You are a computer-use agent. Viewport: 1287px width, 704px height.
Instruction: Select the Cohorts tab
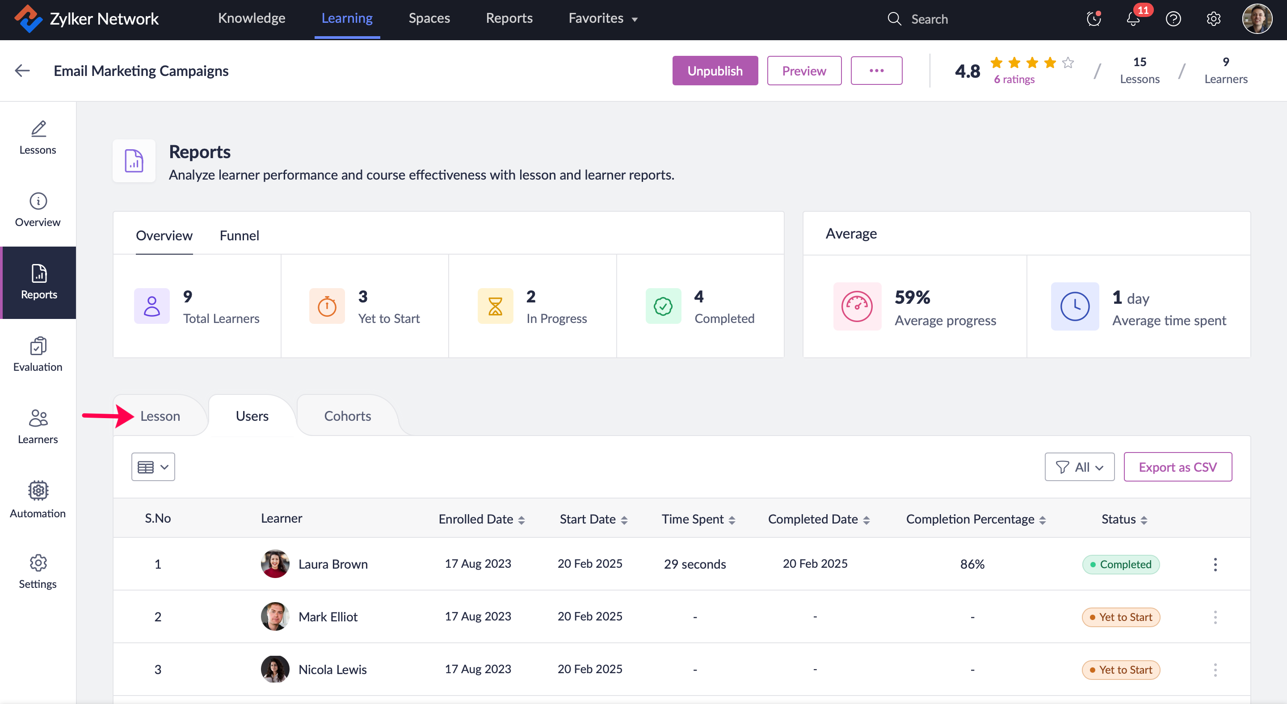pyautogui.click(x=347, y=416)
